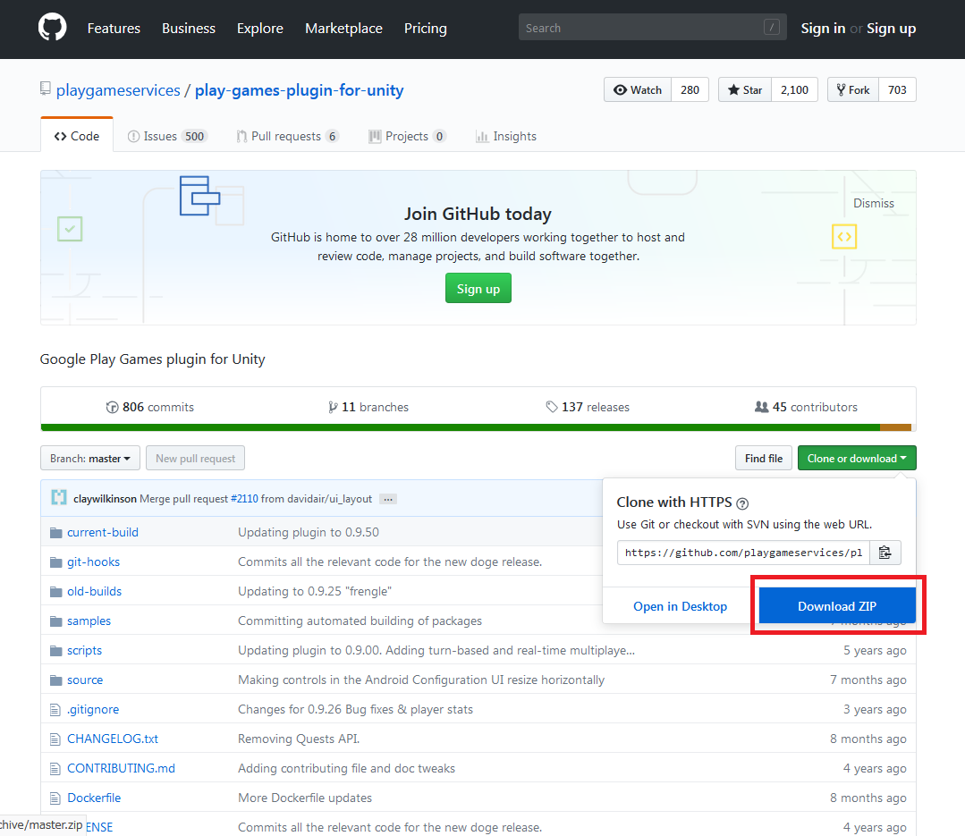This screenshot has width=965, height=836.
Task: Open pull request #2110 link
Action: click(x=244, y=499)
